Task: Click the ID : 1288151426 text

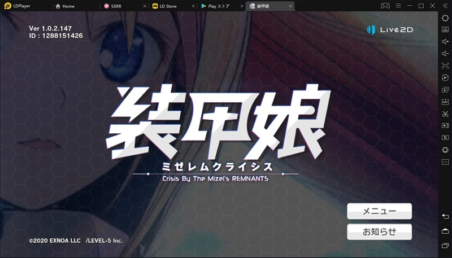Action: coord(56,36)
